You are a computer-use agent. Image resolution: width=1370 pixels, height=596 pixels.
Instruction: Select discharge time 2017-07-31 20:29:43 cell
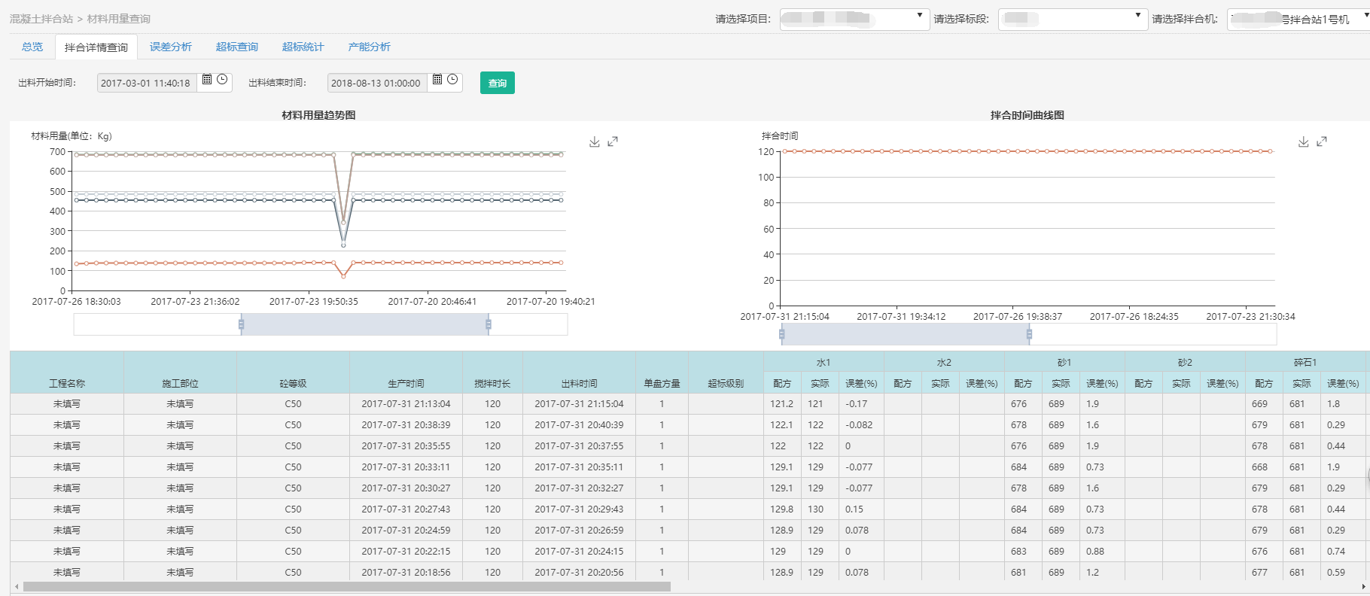(579, 509)
